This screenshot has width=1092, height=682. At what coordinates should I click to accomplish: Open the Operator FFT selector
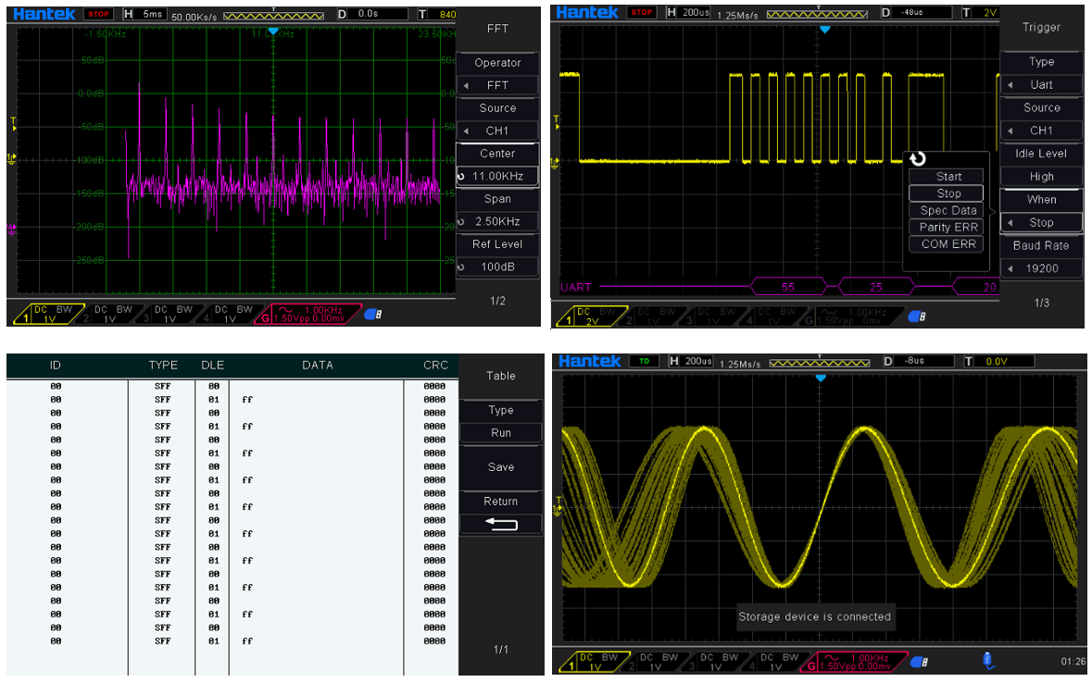point(497,85)
